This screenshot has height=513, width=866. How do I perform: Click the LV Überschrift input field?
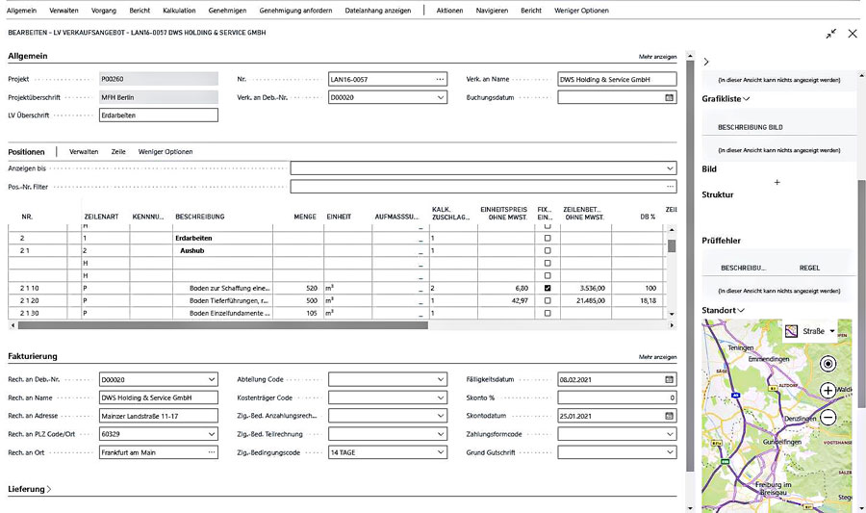click(159, 115)
